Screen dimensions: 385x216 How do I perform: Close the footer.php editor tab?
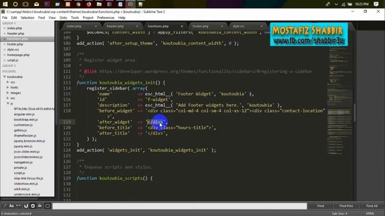click(x=222, y=26)
